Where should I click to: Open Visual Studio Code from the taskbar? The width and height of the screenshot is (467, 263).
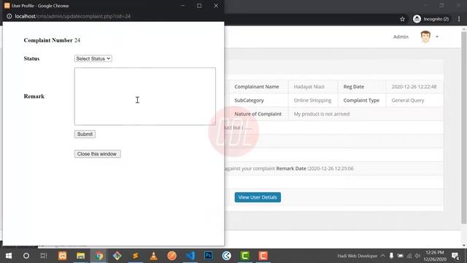190,256
